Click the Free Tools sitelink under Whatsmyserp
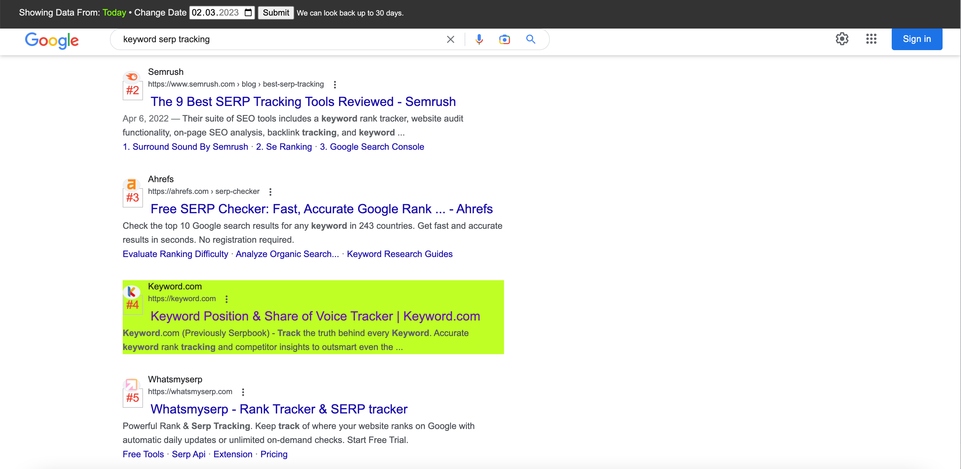The image size is (961, 469). pyautogui.click(x=143, y=454)
